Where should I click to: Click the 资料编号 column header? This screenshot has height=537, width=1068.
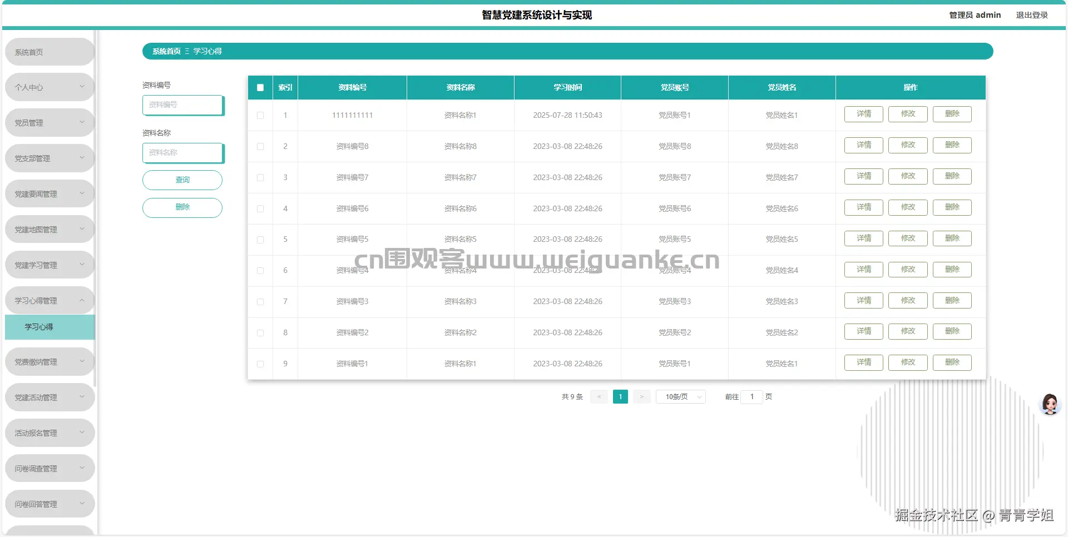[352, 87]
